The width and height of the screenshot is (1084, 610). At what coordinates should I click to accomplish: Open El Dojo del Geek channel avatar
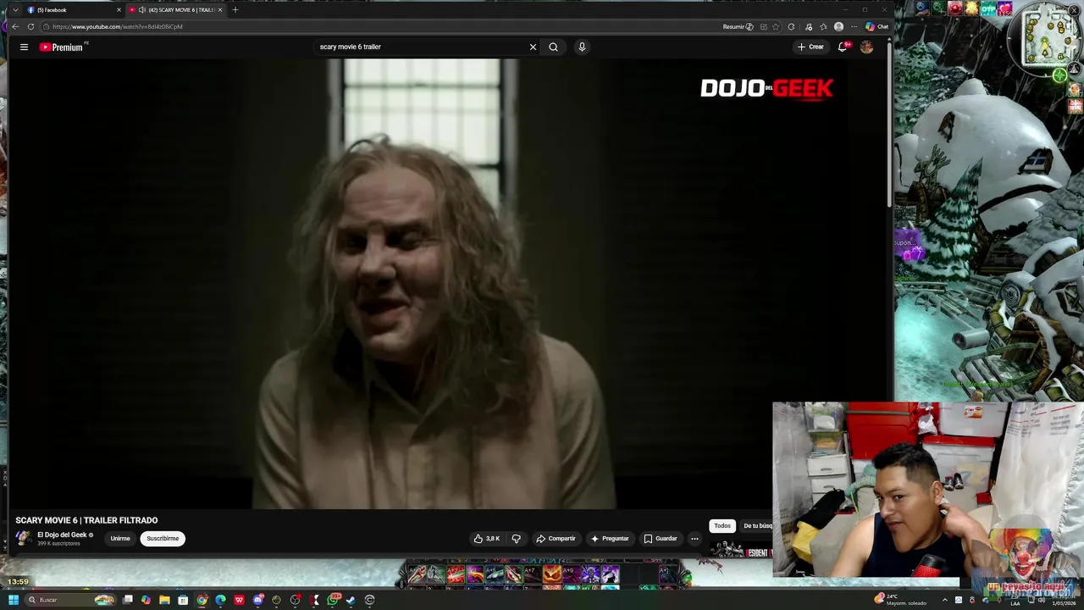24,538
